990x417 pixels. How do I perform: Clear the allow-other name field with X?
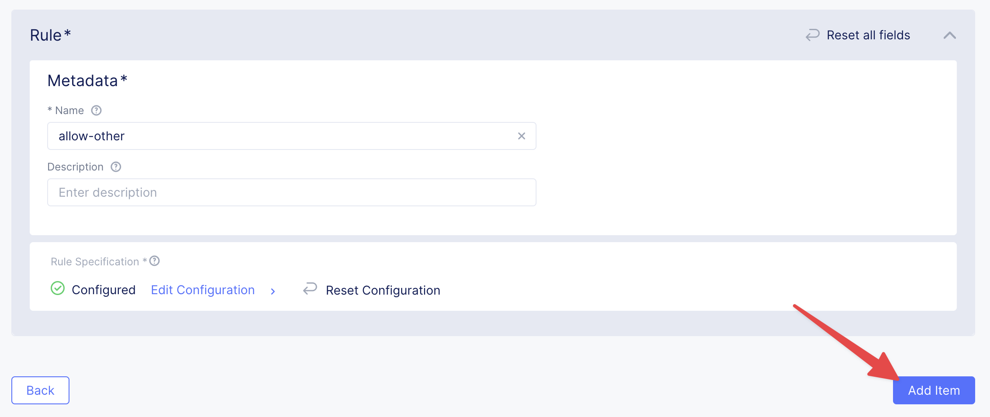click(x=521, y=136)
